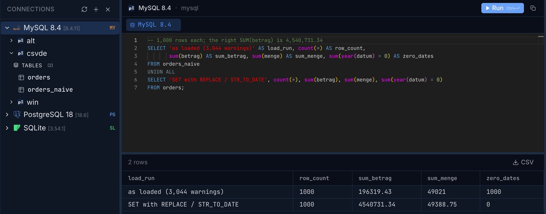The height and width of the screenshot is (214, 546).
Task: Collapse the MySQL 8.4 connection node
Action: (7, 28)
